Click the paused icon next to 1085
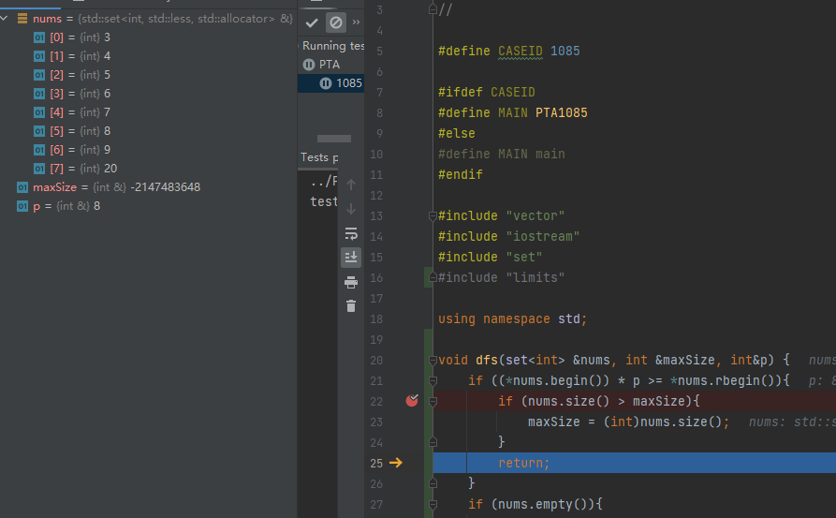Viewport: 836px width, 518px height. pos(326,83)
